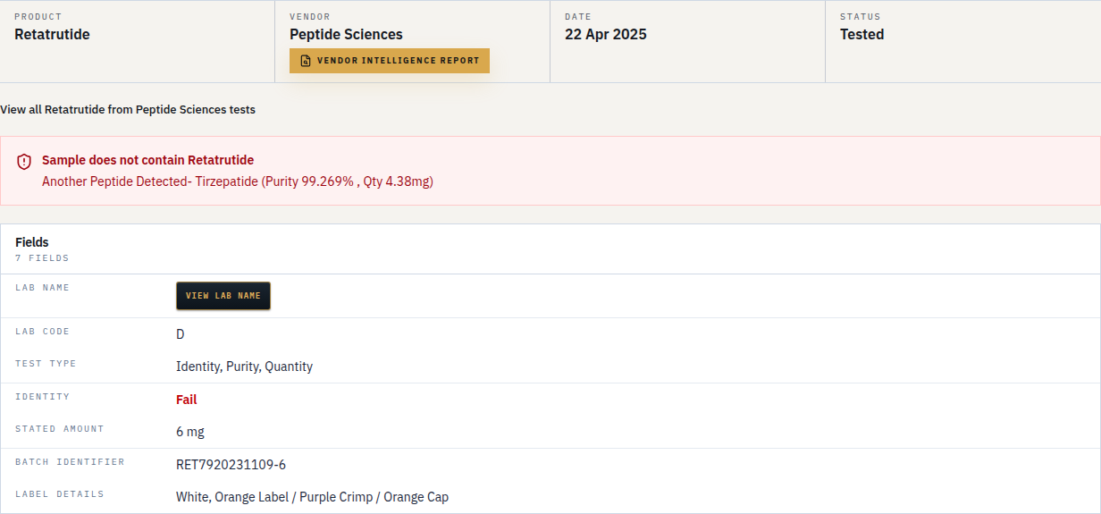Click the document icon in Vendor Intelligence Report
Image resolution: width=1101 pixels, height=514 pixels.
[x=306, y=61]
